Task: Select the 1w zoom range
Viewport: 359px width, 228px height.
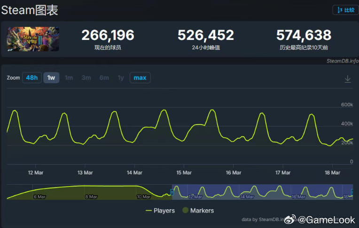Action: click(51, 78)
